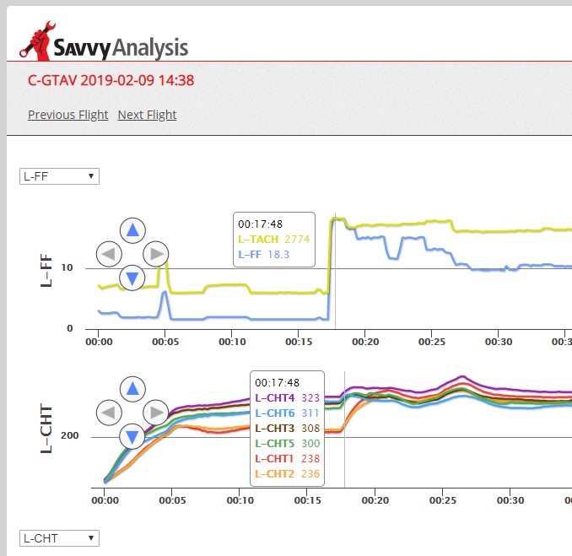Viewport: 572px width, 556px height.
Task: Click the L-TACH label in the tooltip
Action: (259, 240)
